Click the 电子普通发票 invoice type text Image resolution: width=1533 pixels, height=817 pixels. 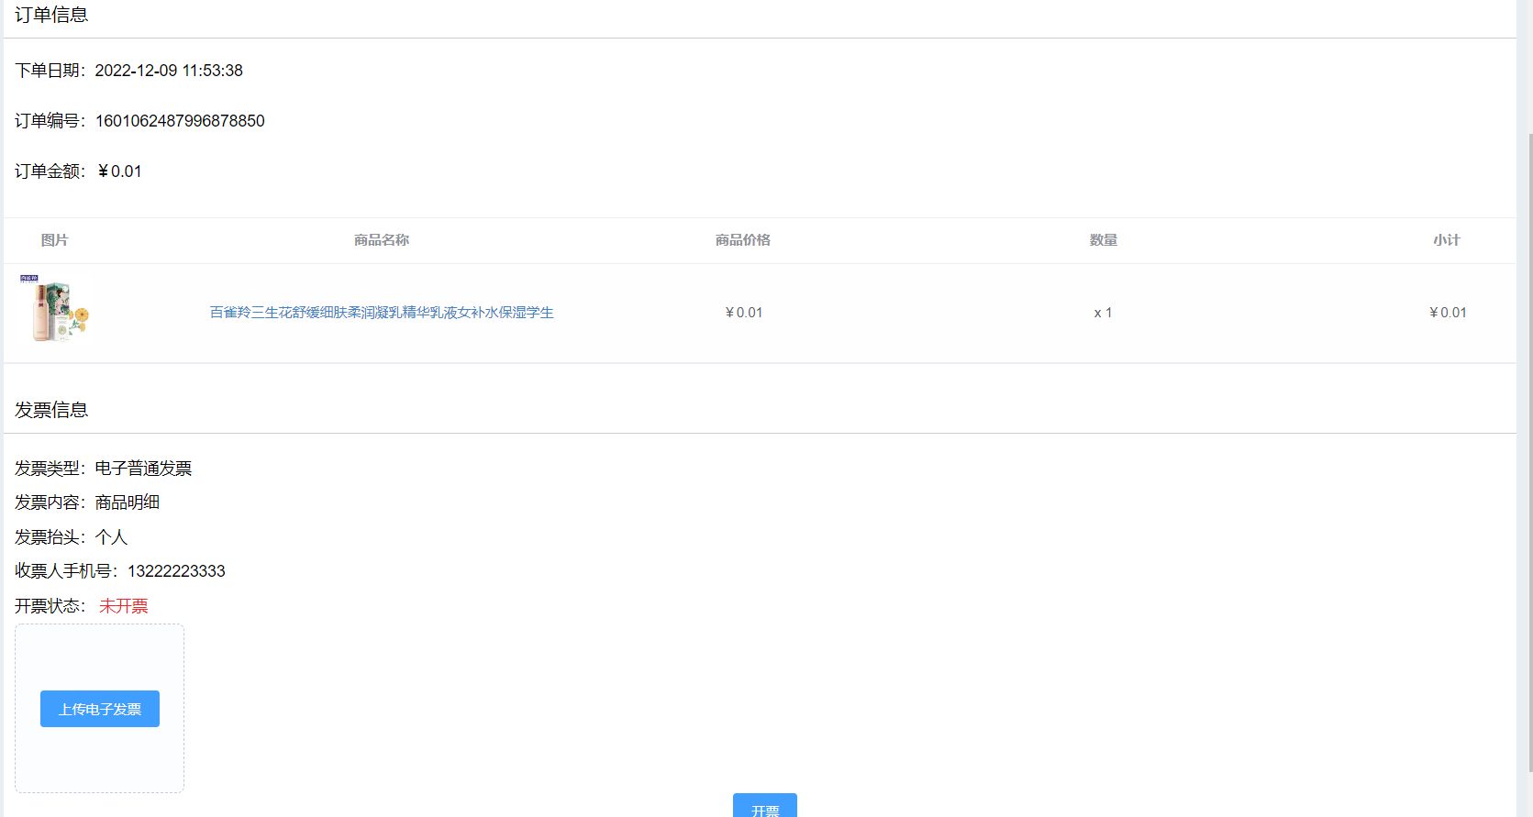click(x=143, y=469)
